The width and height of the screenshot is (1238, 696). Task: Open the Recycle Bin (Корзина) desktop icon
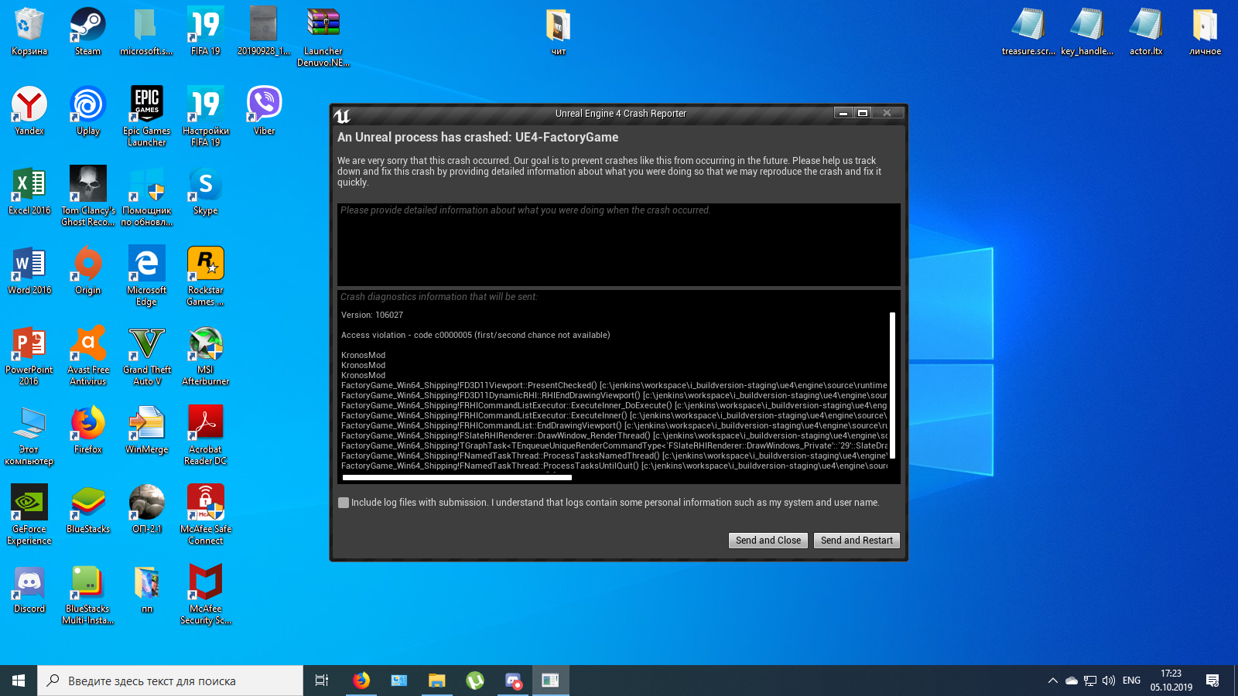coord(29,31)
